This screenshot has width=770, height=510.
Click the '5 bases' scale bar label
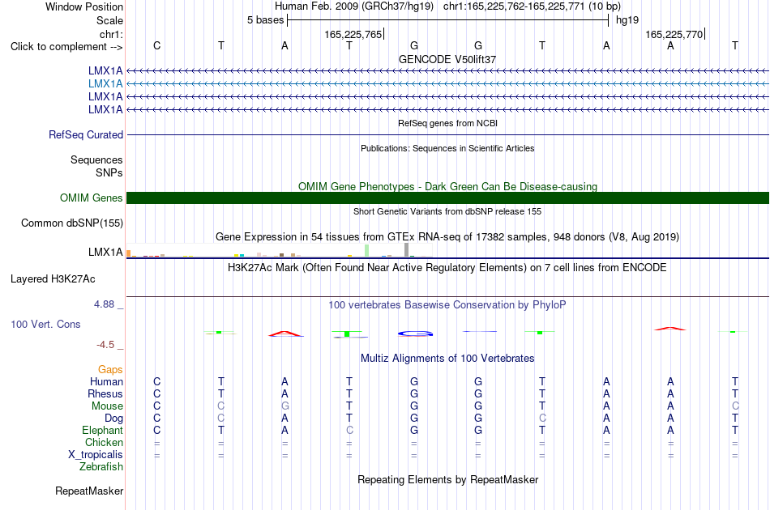265,20
